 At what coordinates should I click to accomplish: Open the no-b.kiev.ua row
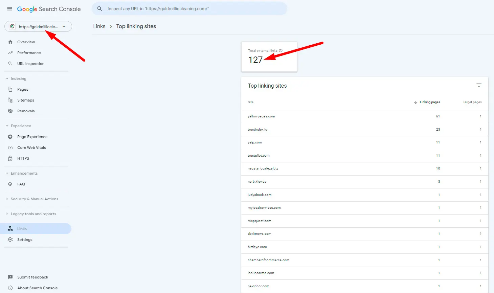365,182
